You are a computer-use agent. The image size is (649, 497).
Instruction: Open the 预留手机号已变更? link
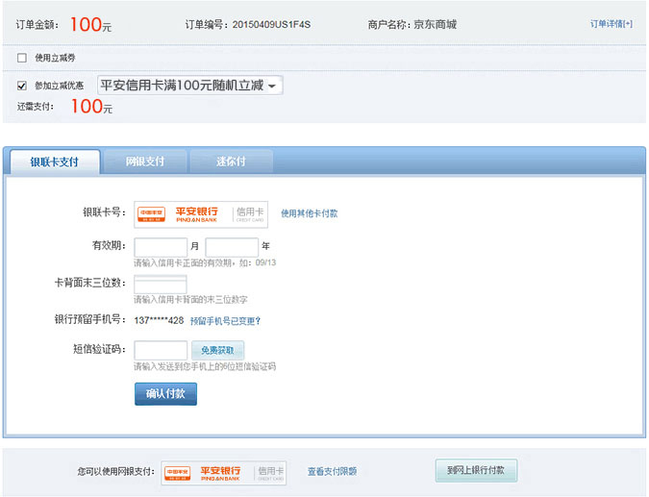tap(225, 321)
